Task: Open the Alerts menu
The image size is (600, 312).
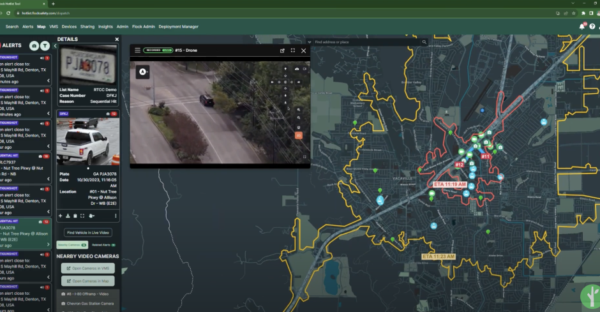Action: point(27,27)
